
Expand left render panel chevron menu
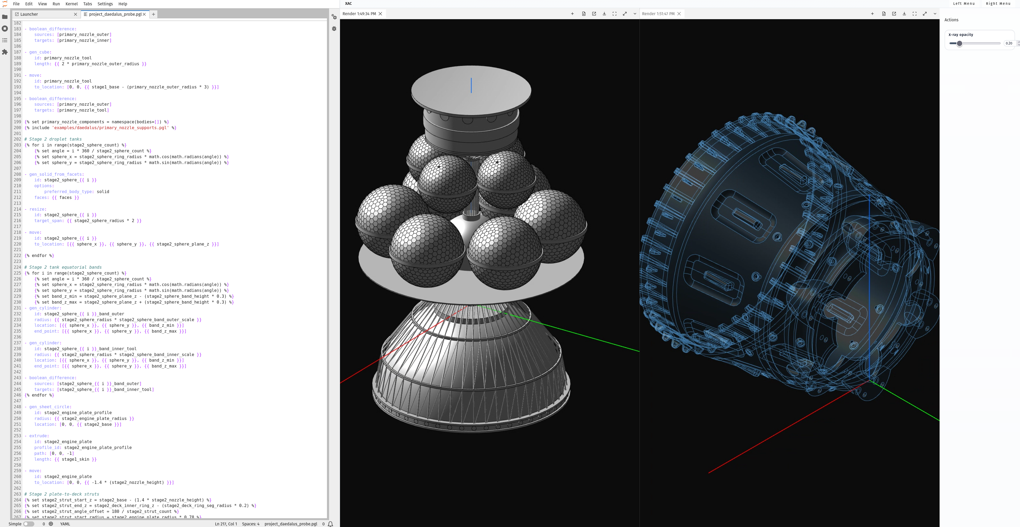(x=635, y=14)
